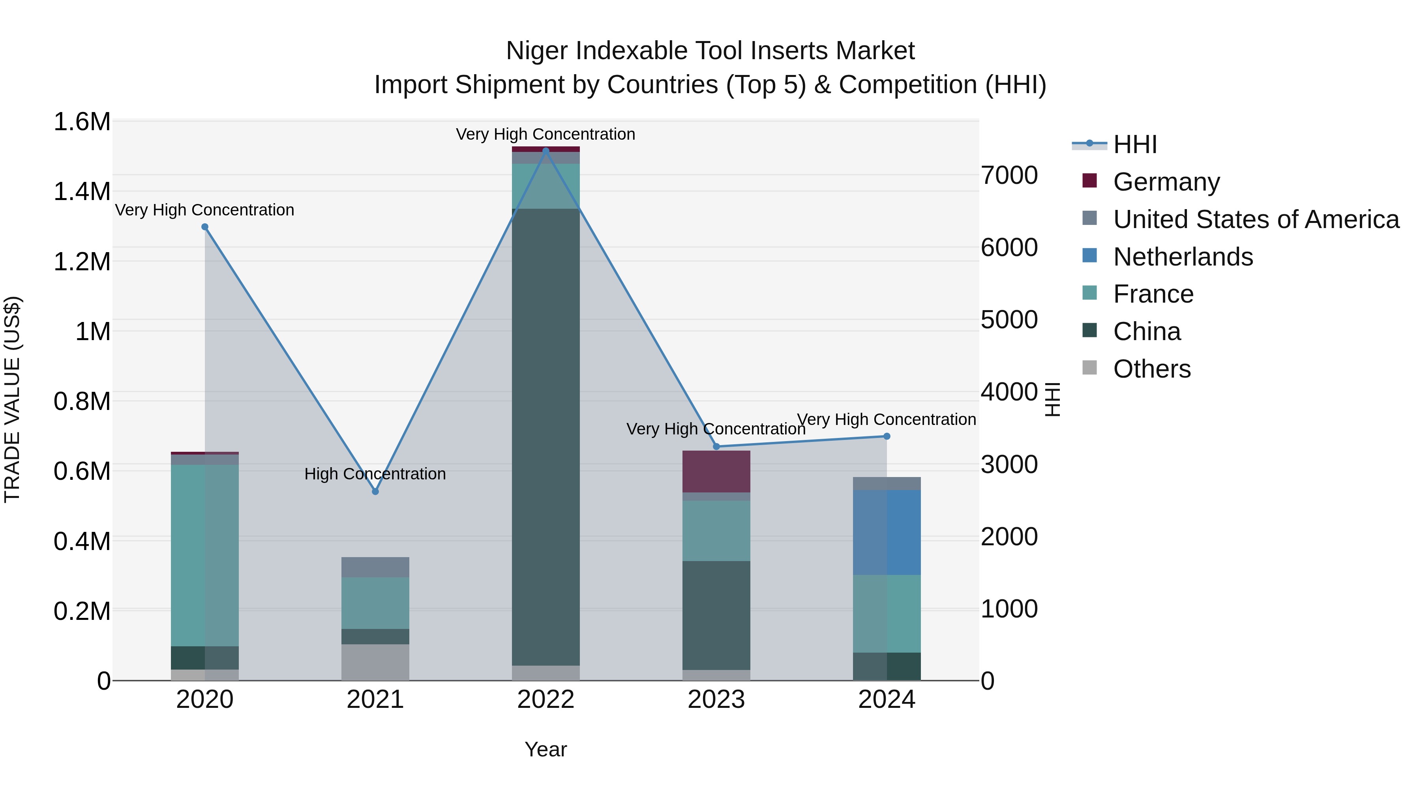Screen dimensions: 1421x799
Task: Click the HHI data point for 2021
Action: pos(375,491)
